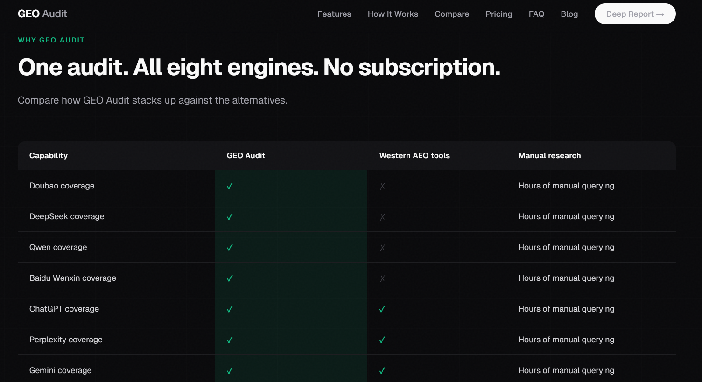Select the Doubao coverage row label

pos(62,186)
